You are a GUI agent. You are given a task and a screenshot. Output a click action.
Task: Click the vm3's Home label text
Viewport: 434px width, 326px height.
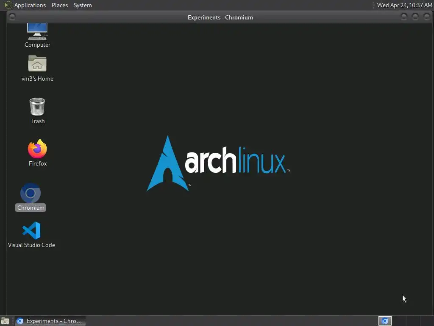[x=37, y=79]
